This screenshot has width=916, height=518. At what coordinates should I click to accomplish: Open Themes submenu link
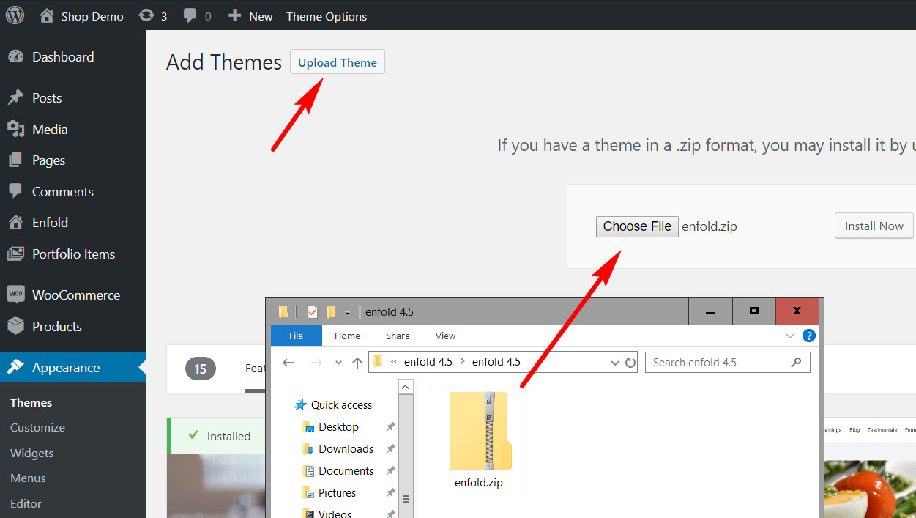point(31,402)
